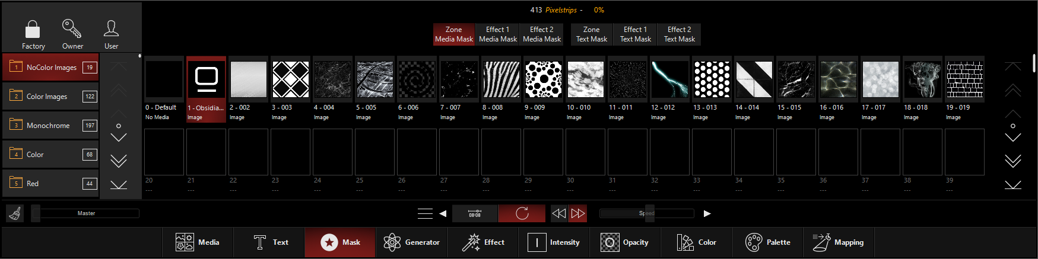Select mask image 2 - 002
Screen dimensions: 1038x259
pyautogui.click(x=249, y=89)
